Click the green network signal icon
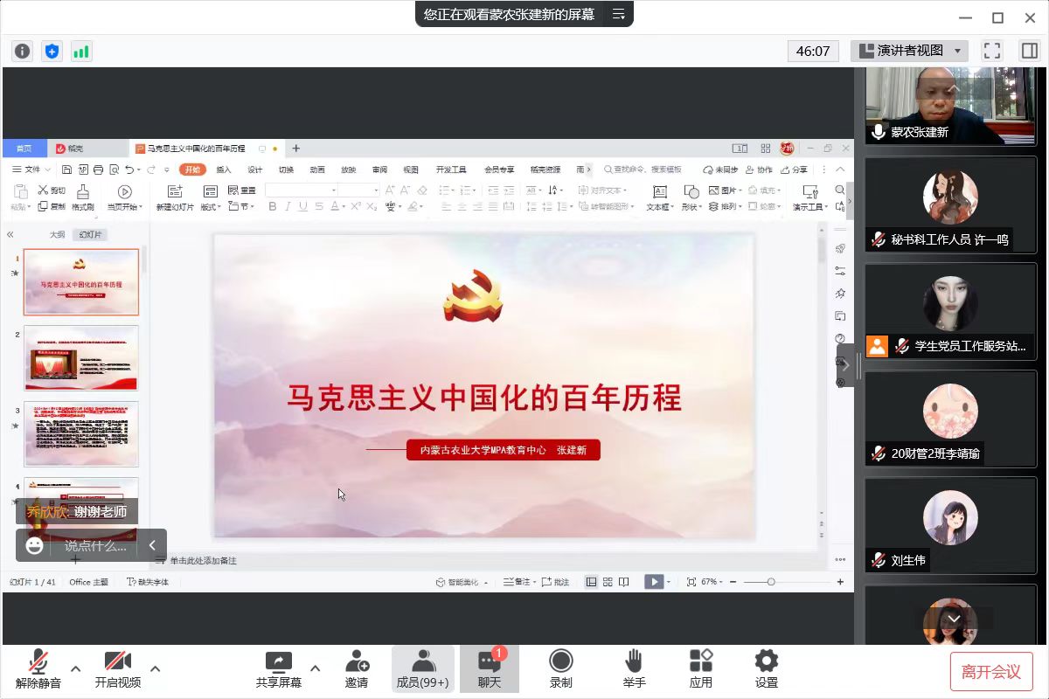This screenshot has height=699, width=1049. pyautogui.click(x=81, y=51)
